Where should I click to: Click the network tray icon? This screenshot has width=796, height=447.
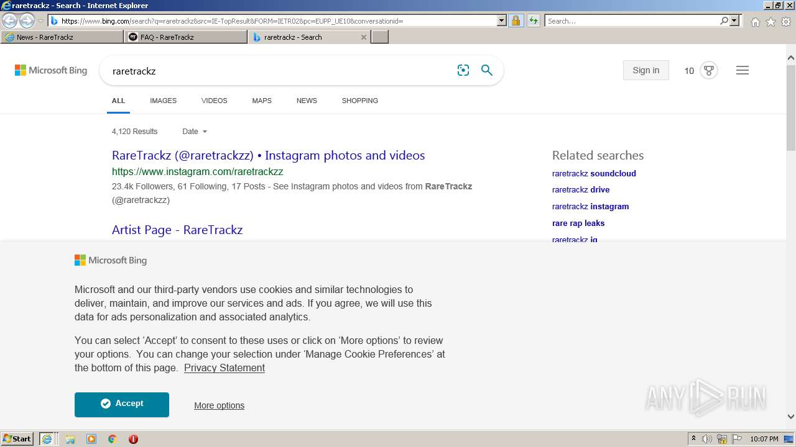722,439
